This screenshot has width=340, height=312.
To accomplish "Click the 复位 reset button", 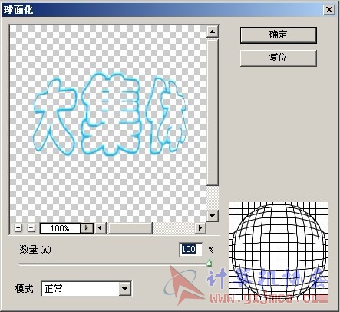I will tap(279, 58).
